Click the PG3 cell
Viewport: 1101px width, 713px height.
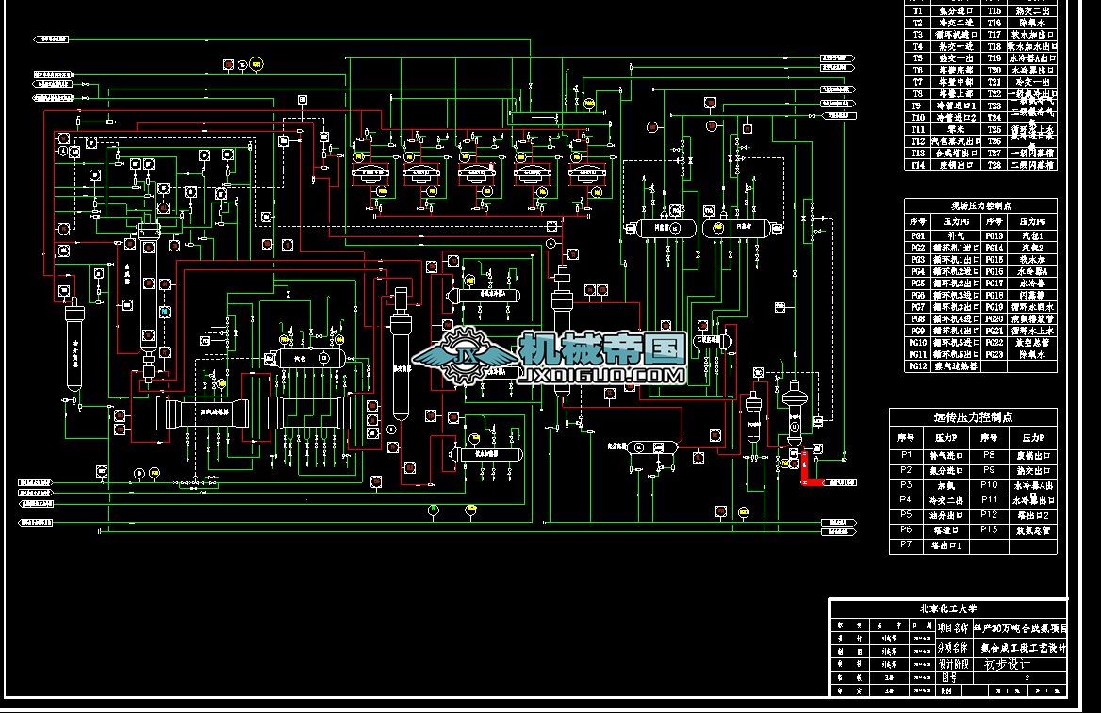(x=918, y=260)
